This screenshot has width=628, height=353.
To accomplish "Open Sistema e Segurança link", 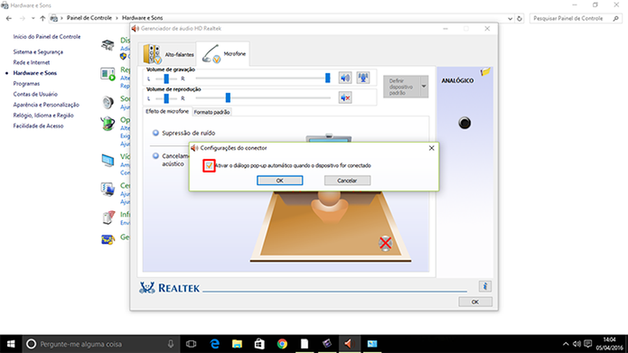I will (38, 52).
